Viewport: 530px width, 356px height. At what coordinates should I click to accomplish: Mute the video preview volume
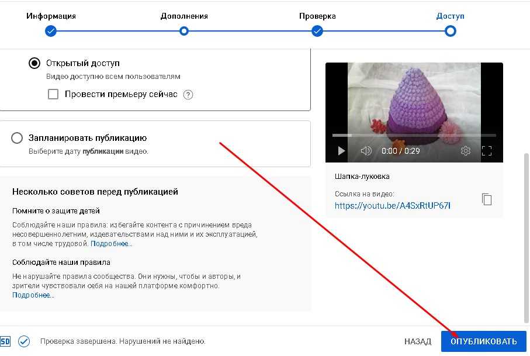366,151
